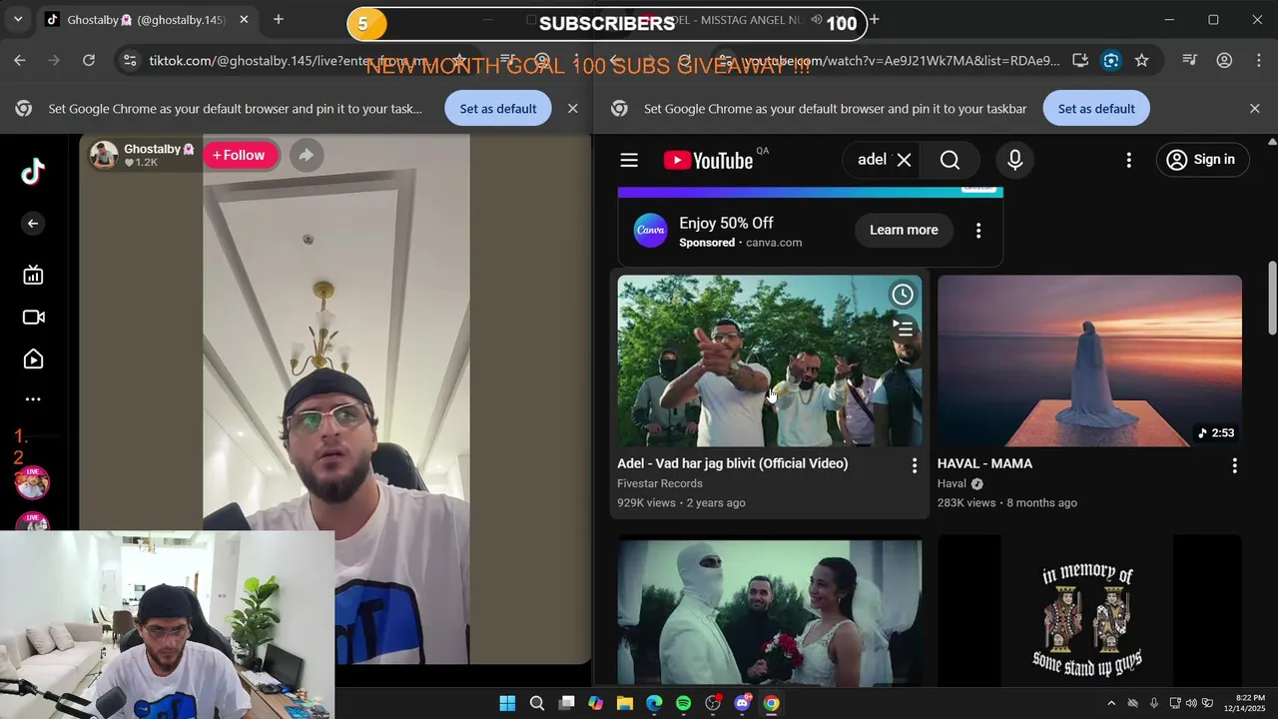The height and width of the screenshot is (719, 1278).
Task: Sign in to YouTube
Action: click(1201, 160)
